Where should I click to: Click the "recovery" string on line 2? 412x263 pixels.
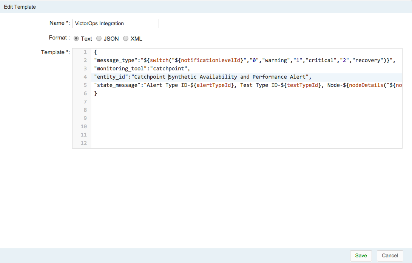(367, 61)
